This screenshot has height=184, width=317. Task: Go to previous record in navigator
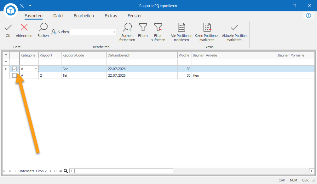point(15,171)
